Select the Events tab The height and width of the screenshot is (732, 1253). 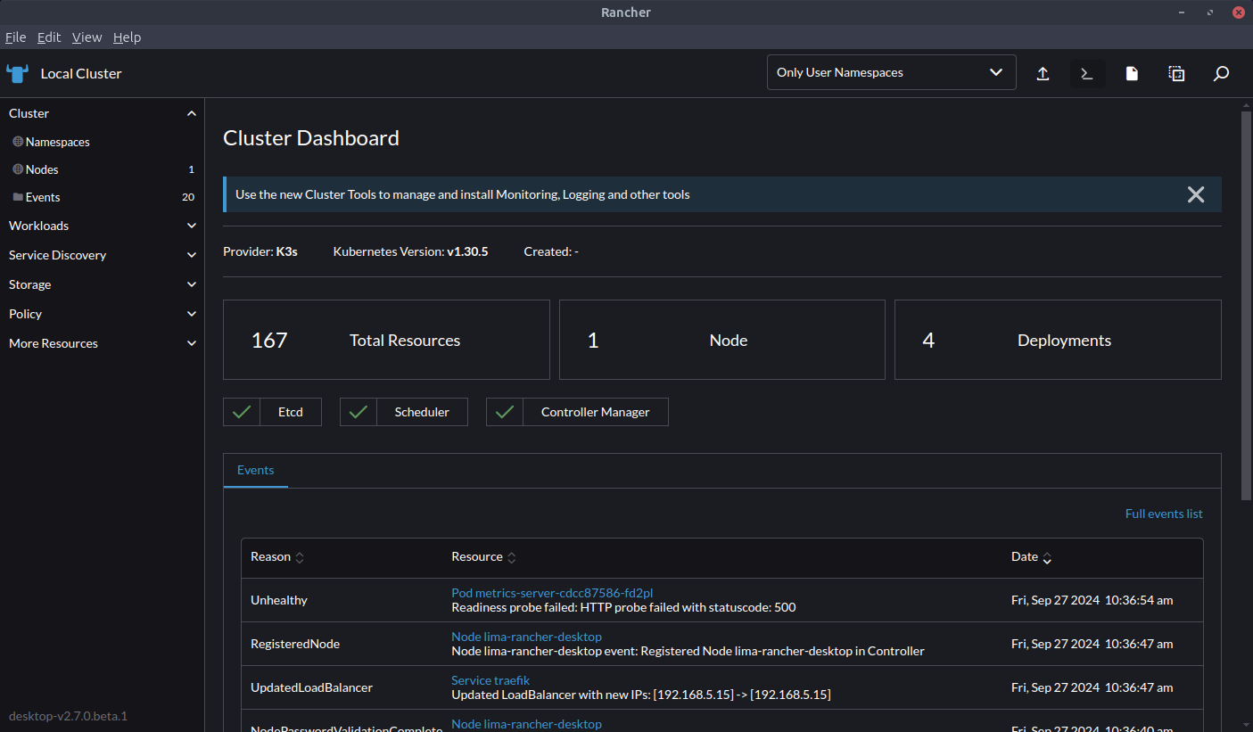tap(255, 470)
